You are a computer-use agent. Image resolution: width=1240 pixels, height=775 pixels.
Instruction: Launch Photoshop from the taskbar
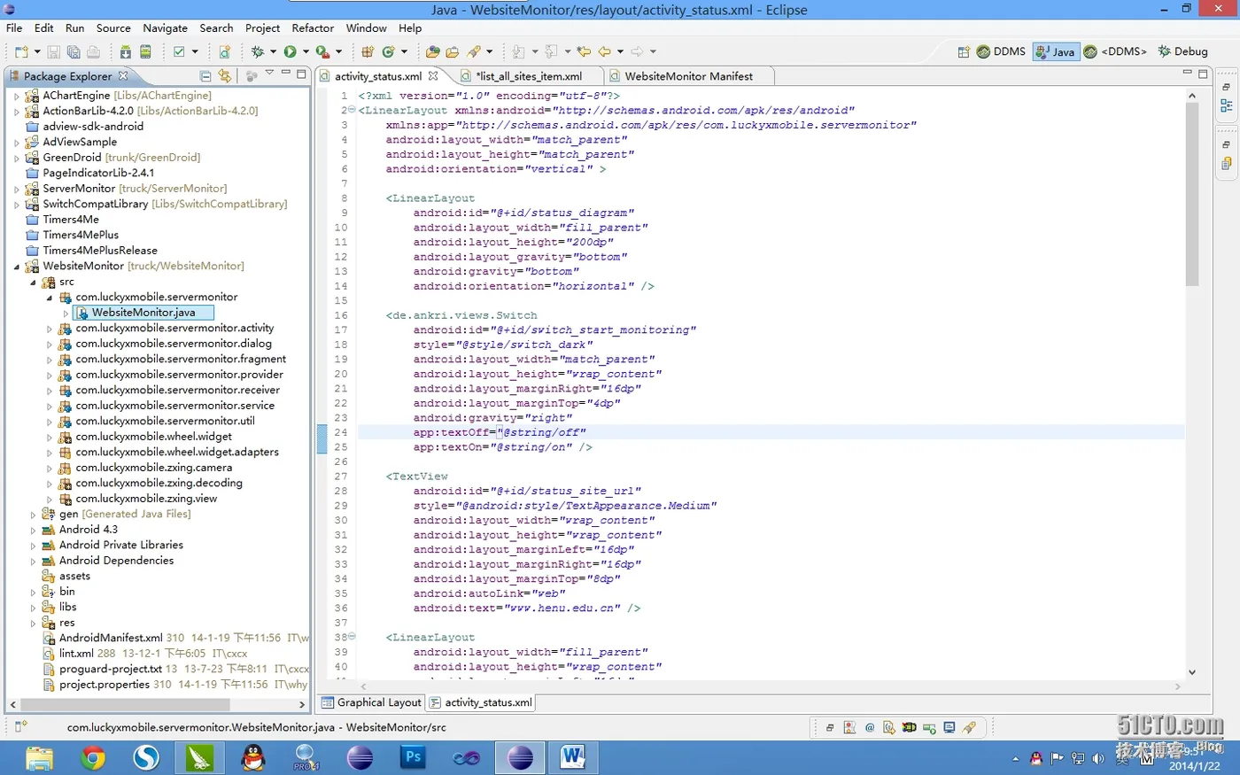[x=413, y=757]
